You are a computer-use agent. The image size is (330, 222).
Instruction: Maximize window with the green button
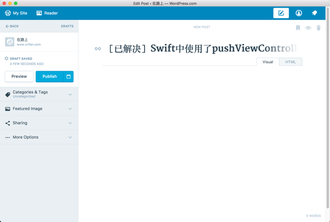(15, 3)
